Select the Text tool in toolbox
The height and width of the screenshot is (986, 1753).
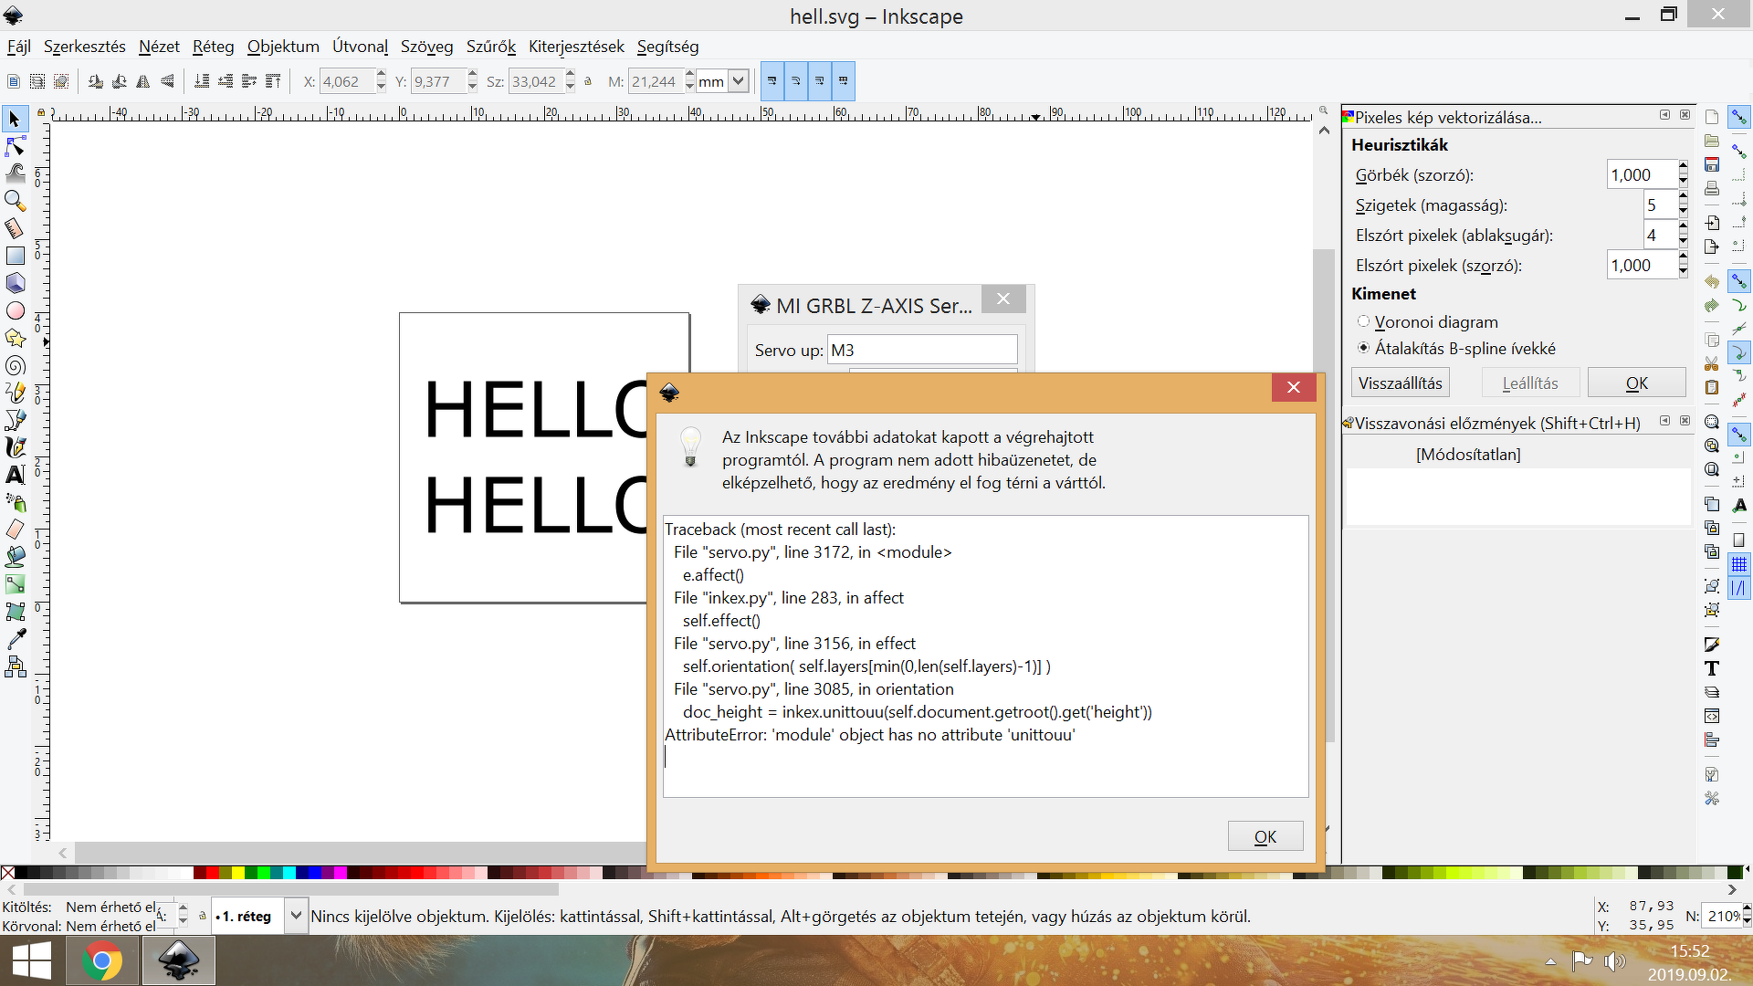15,475
